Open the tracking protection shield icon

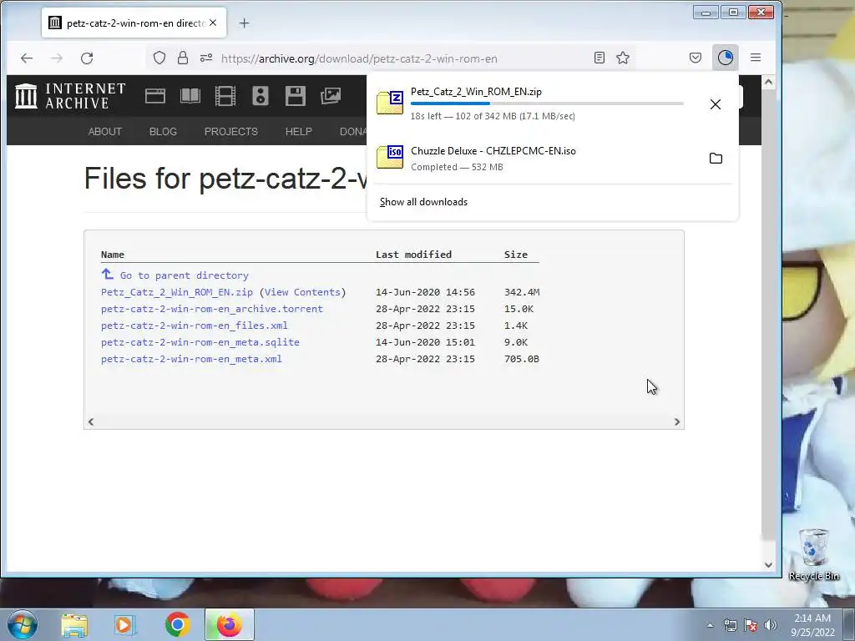click(159, 58)
